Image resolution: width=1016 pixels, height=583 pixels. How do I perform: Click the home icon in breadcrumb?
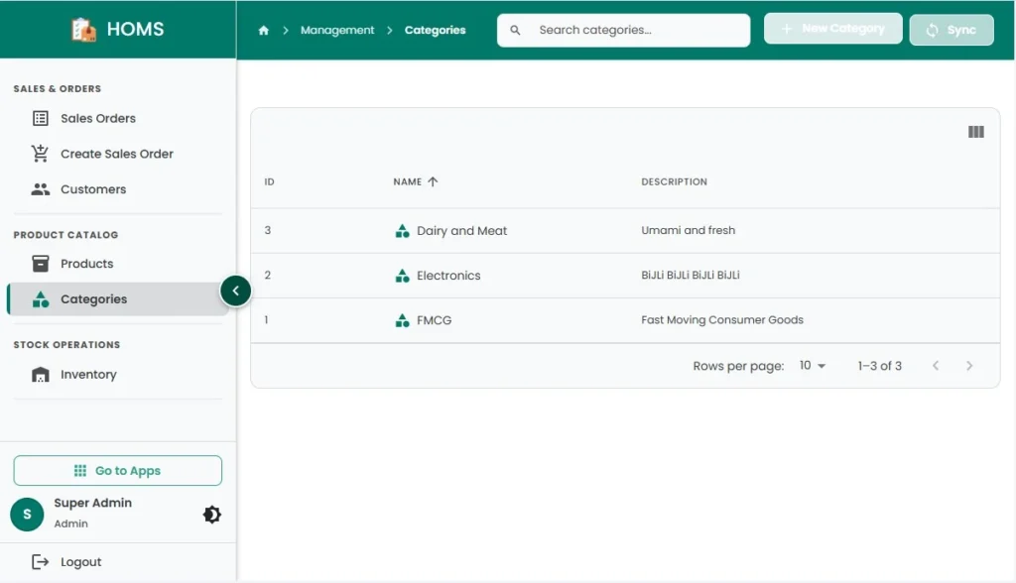point(264,31)
